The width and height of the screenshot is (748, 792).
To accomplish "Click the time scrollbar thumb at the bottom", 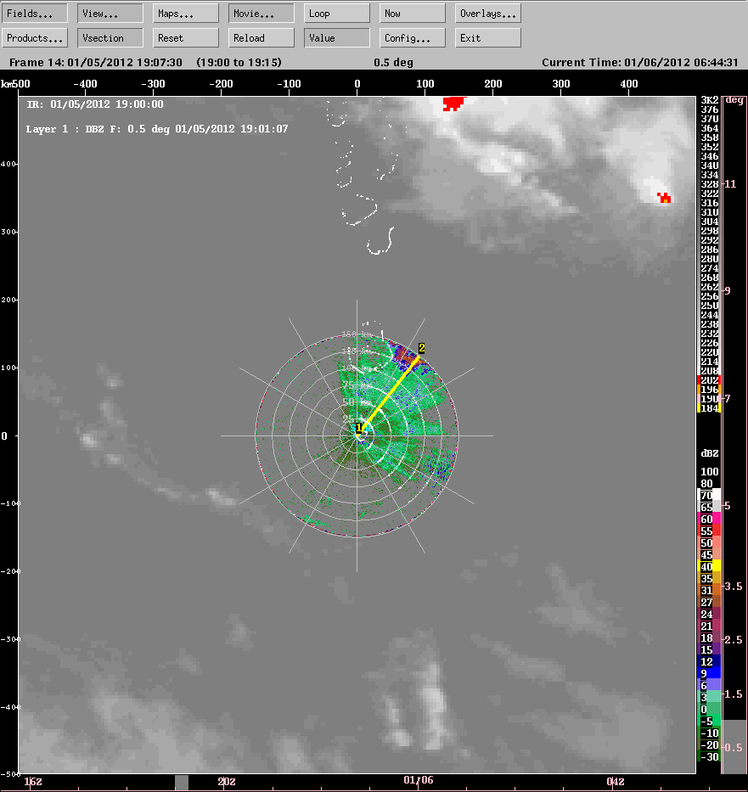I will (181, 782).
